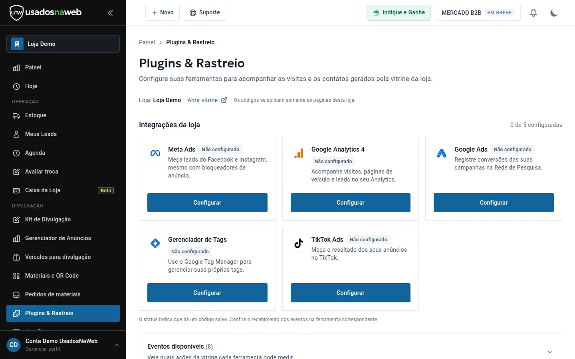The width and height of the screenshot is (575, 359).
Task: Open Painel in sidebar
Action: tap(63, 67)
